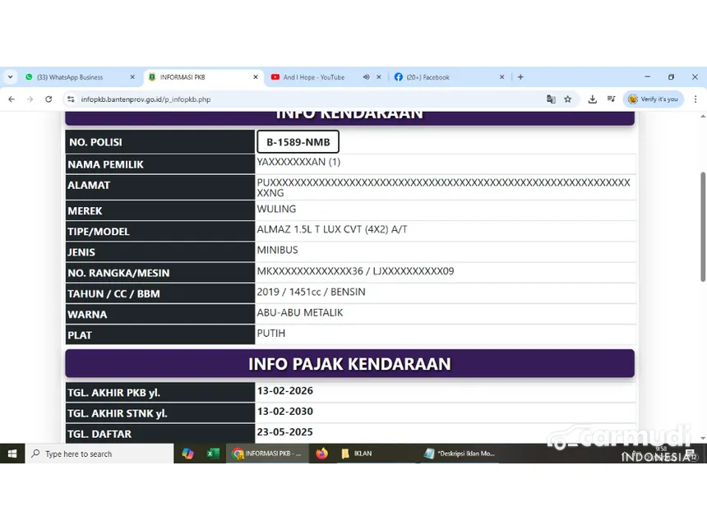Click the ALMAZ 1.5L T LUX CVT model text
This screenshot has height=530, width=707.
(x=332, y=229)
